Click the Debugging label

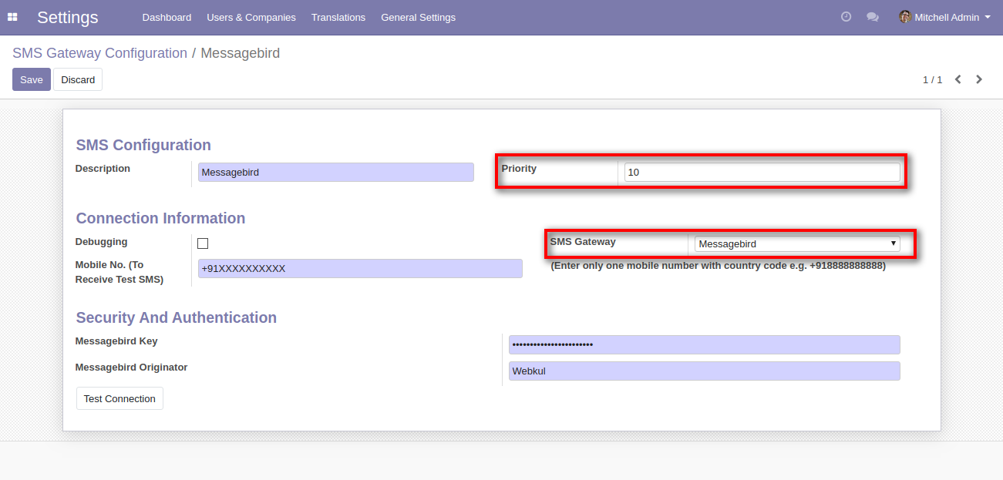[x=101, y=242]
